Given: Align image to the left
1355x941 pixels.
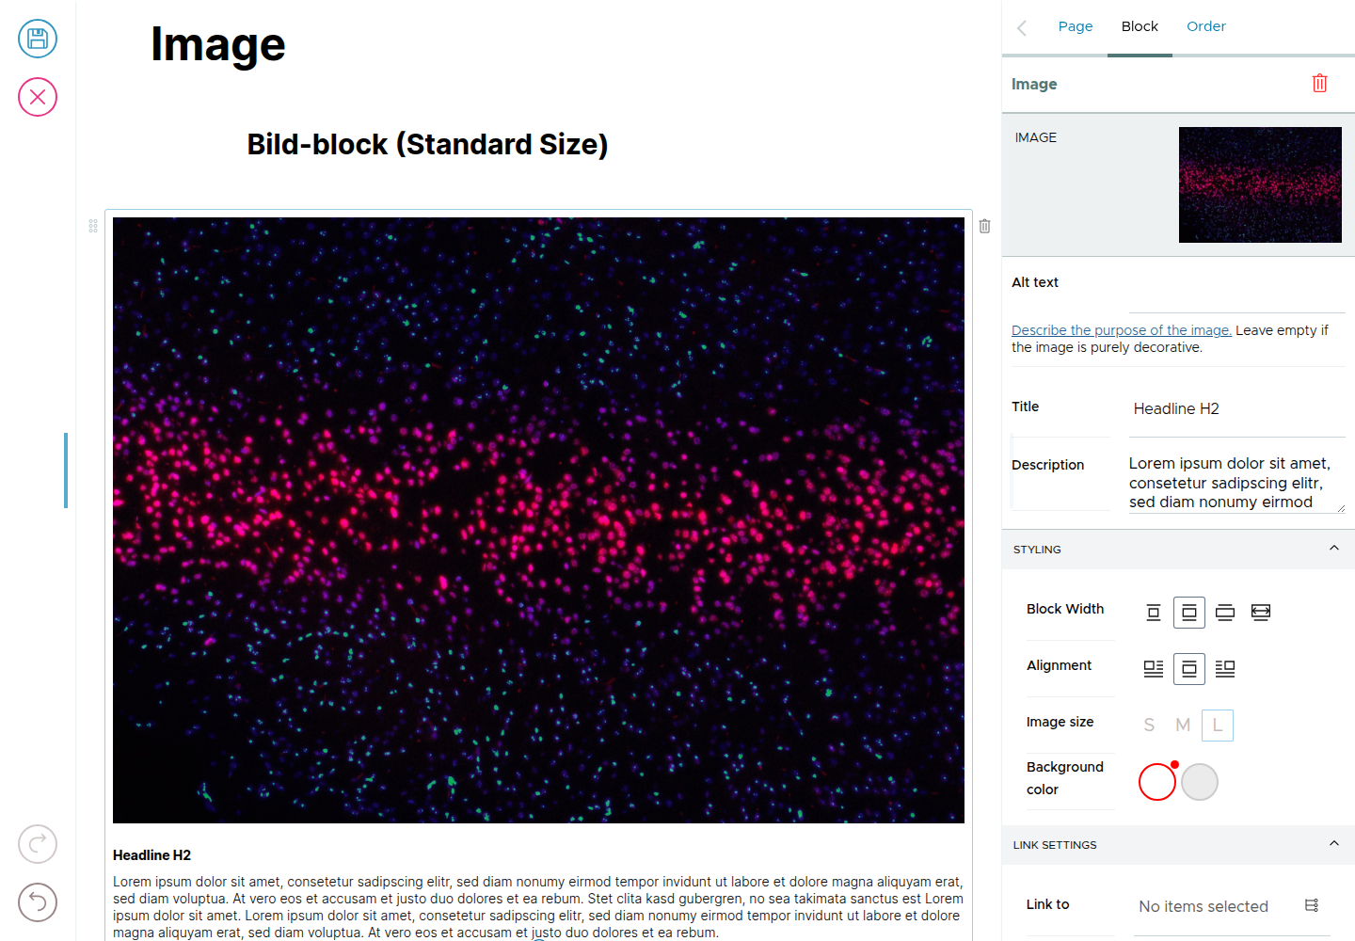Looking at the screenshot, I should point(1154,669).
